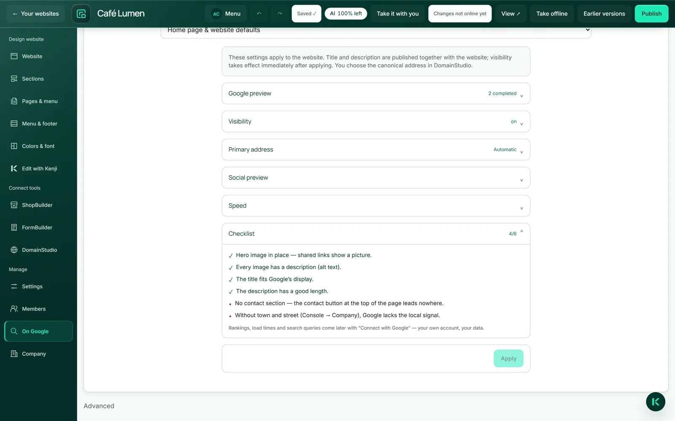
Task: Open Earlier versions
Action: click(x=604, y=13)
